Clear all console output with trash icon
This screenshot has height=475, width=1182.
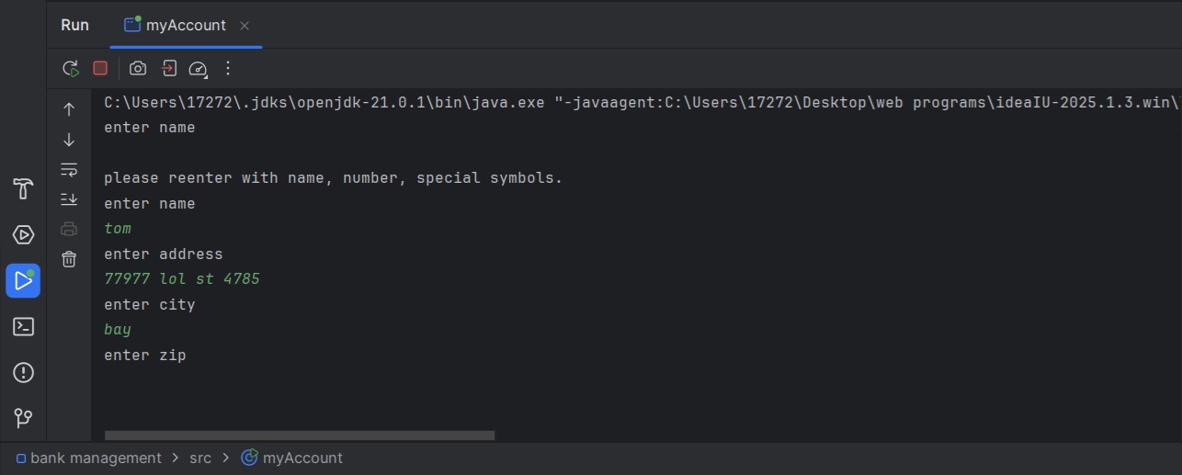[69, 259]
